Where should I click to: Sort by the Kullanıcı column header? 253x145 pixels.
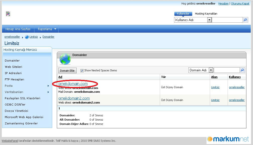pyautogui.click(x=235, y=77)
